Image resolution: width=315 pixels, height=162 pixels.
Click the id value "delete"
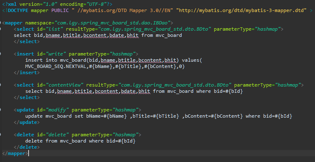coord(58,135)
